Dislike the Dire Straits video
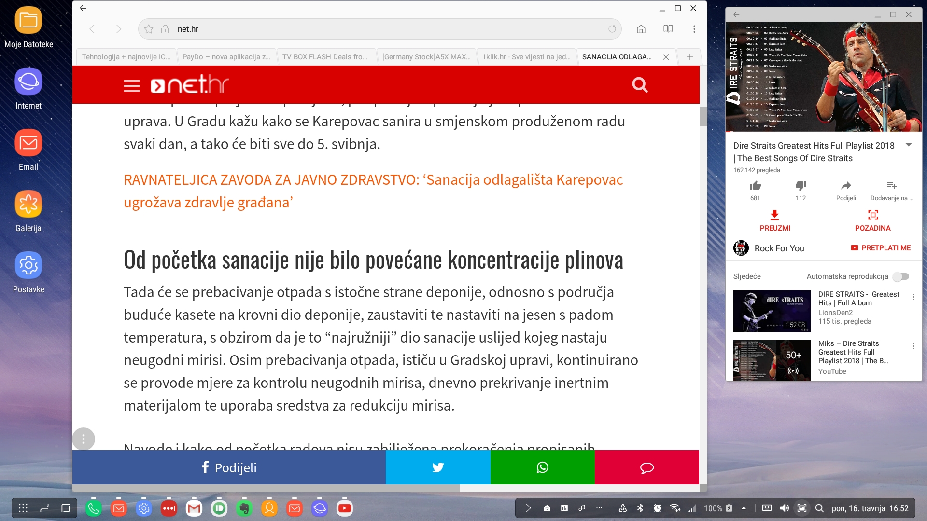The height and width of the screenshot is (521, 927). (x=801, y=186)
